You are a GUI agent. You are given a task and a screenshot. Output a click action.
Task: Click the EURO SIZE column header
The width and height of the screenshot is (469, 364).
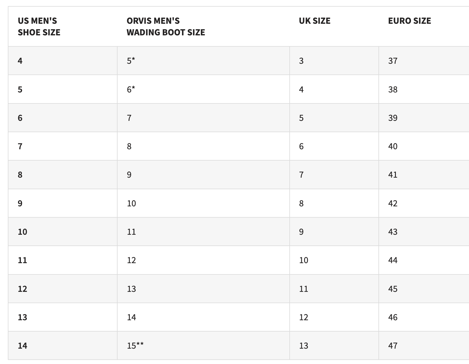click(x=410, y=21)
